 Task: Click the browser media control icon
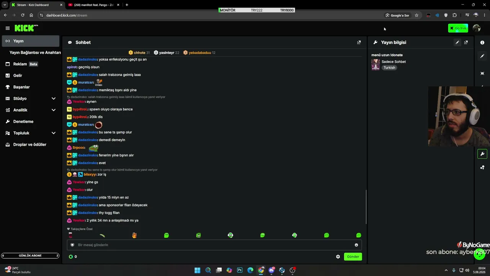pos(467,15)
